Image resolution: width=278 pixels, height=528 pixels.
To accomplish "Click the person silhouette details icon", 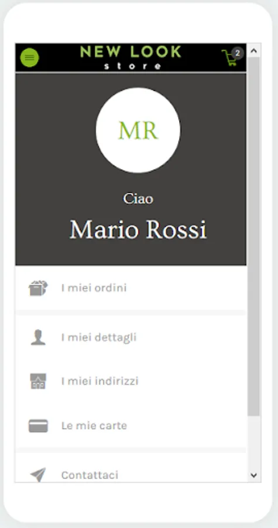I will (x=38, y=337).
